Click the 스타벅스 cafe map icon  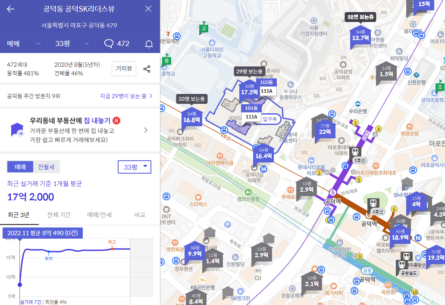point(198,197)
